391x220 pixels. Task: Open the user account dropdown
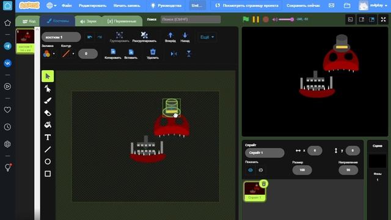tap(374, 5)
